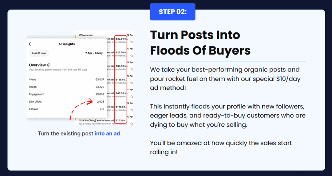Star the $63.50 payment email

132,96
